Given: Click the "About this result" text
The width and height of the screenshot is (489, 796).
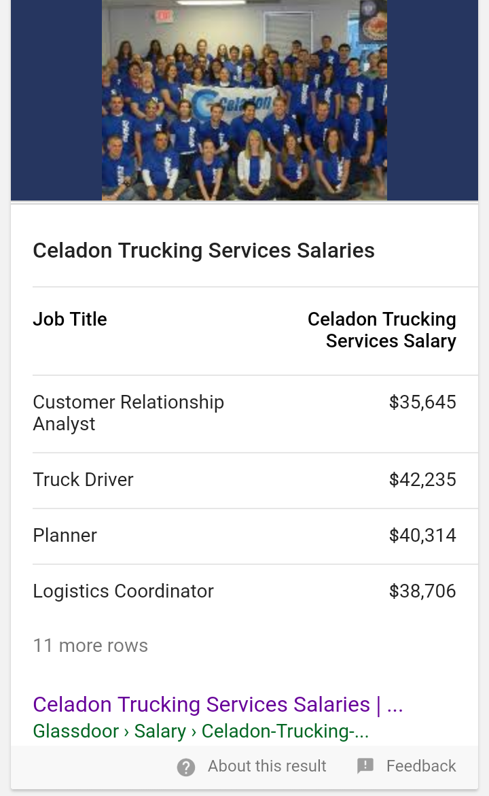Looking at the screenshot, I should (267, 766).
